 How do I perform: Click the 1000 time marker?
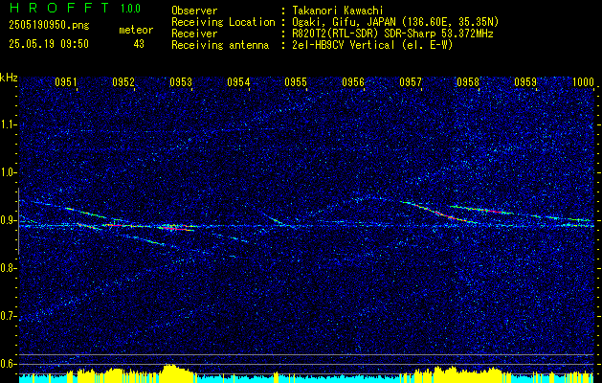583,82
